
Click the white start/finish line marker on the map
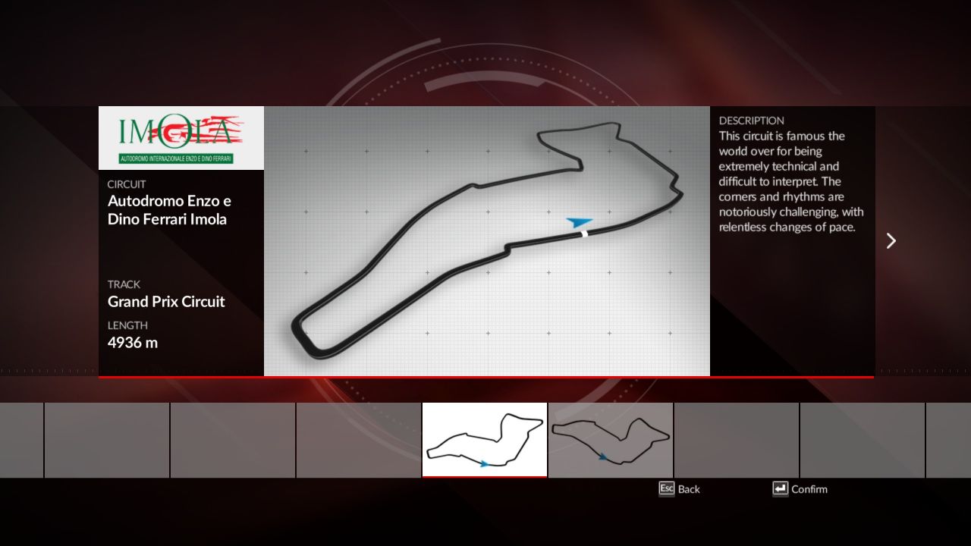(585, 233)
